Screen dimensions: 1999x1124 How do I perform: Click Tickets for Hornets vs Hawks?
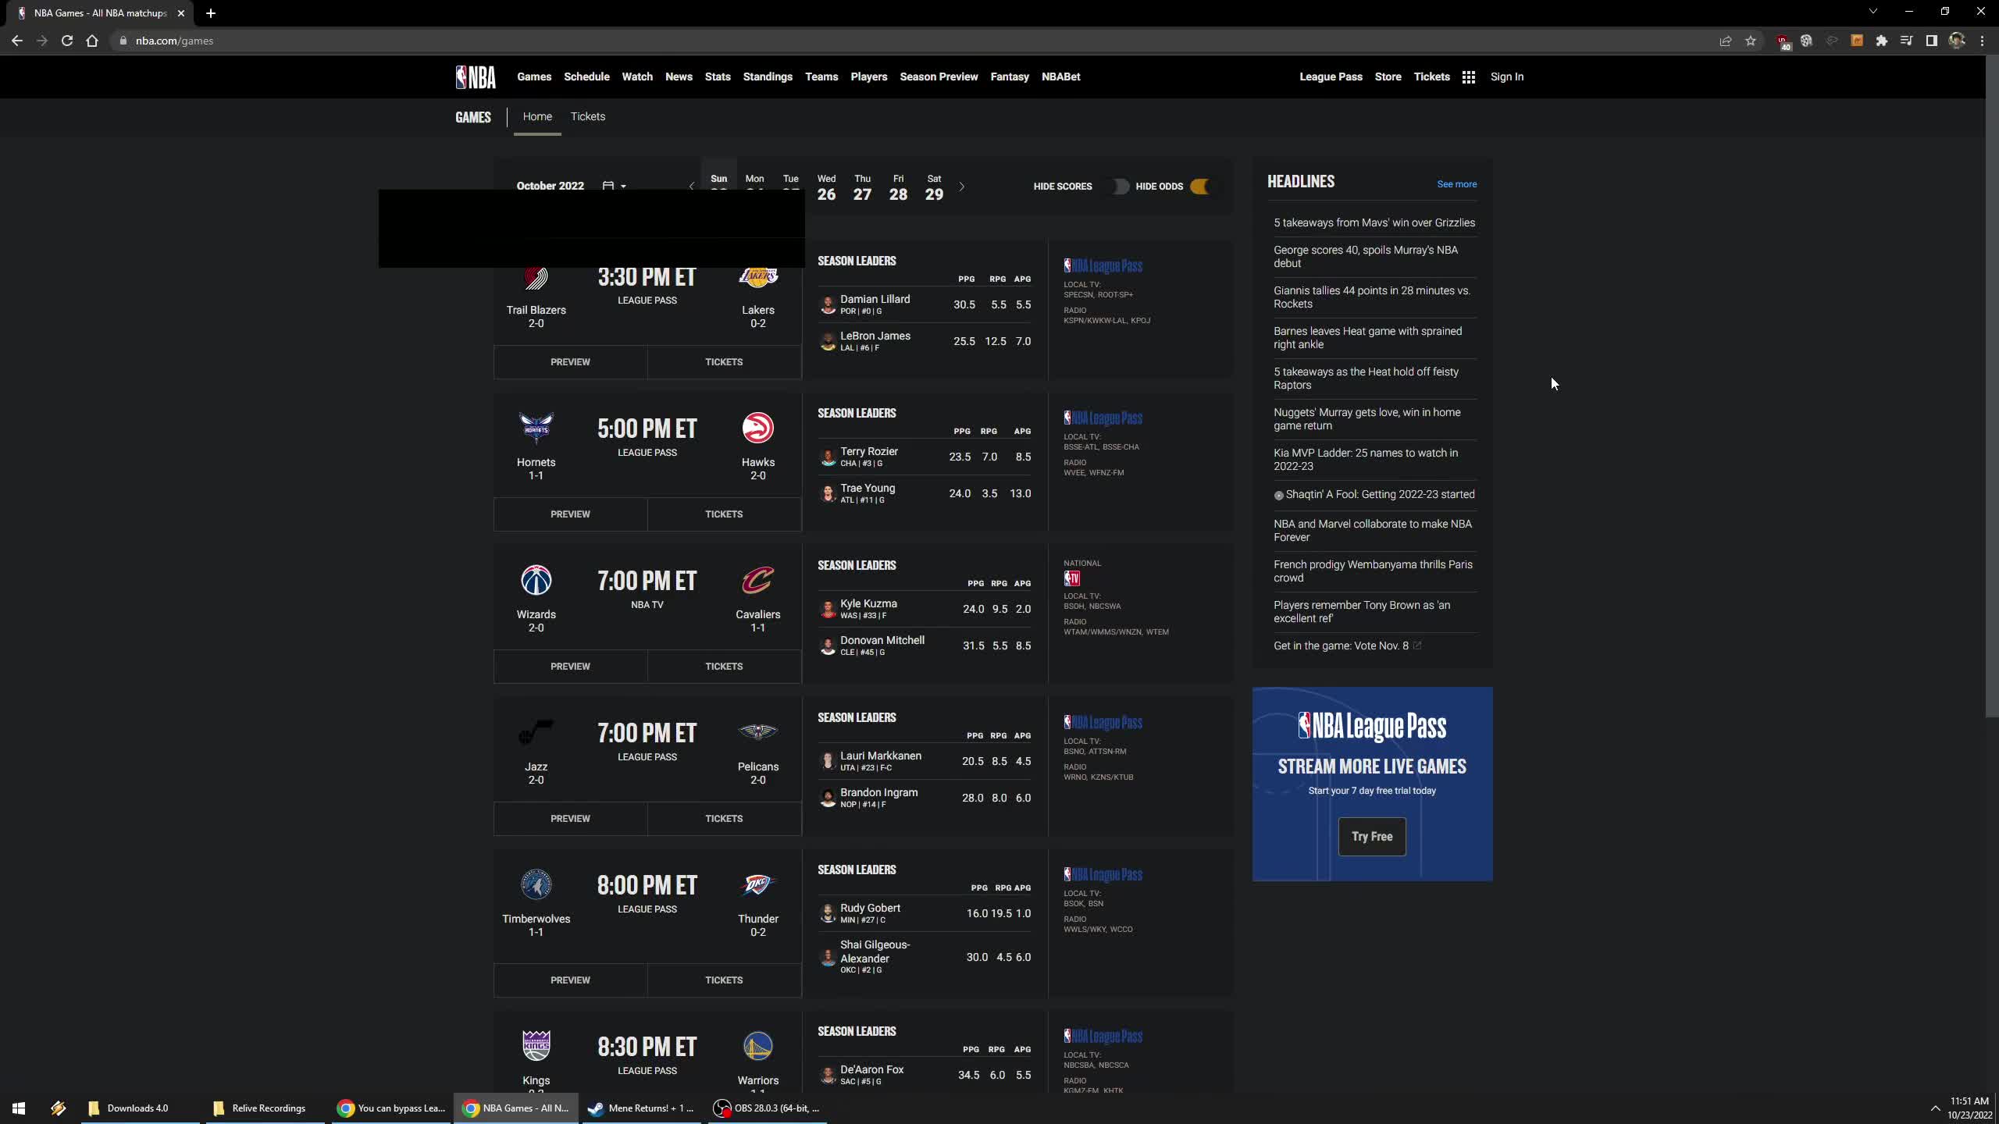point(724,514)
